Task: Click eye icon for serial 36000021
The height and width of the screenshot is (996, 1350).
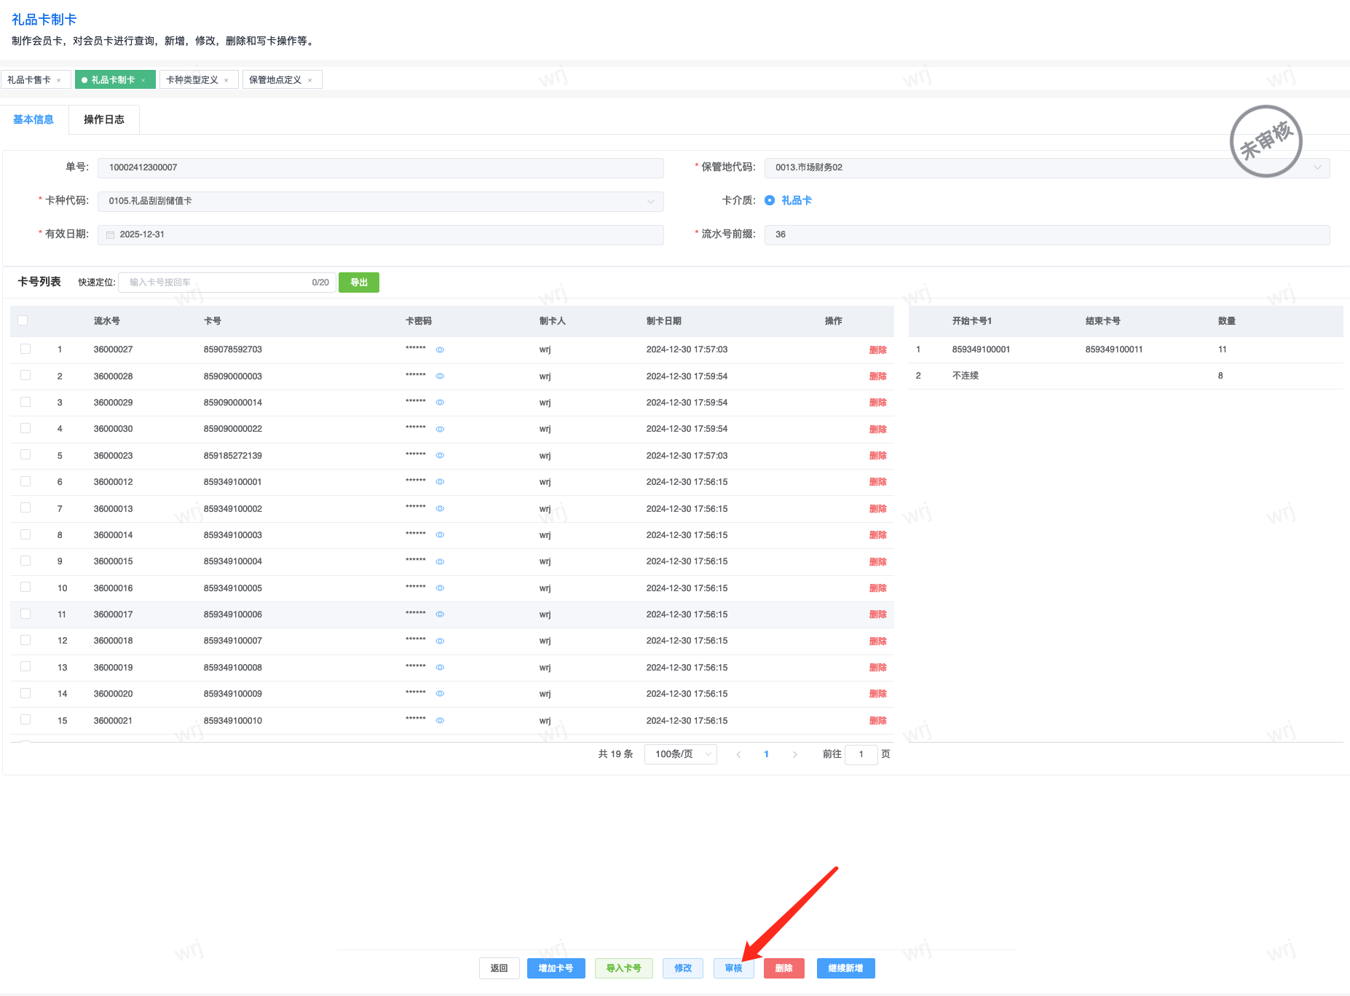Action: pyautogui.click(x=440, y=721)
